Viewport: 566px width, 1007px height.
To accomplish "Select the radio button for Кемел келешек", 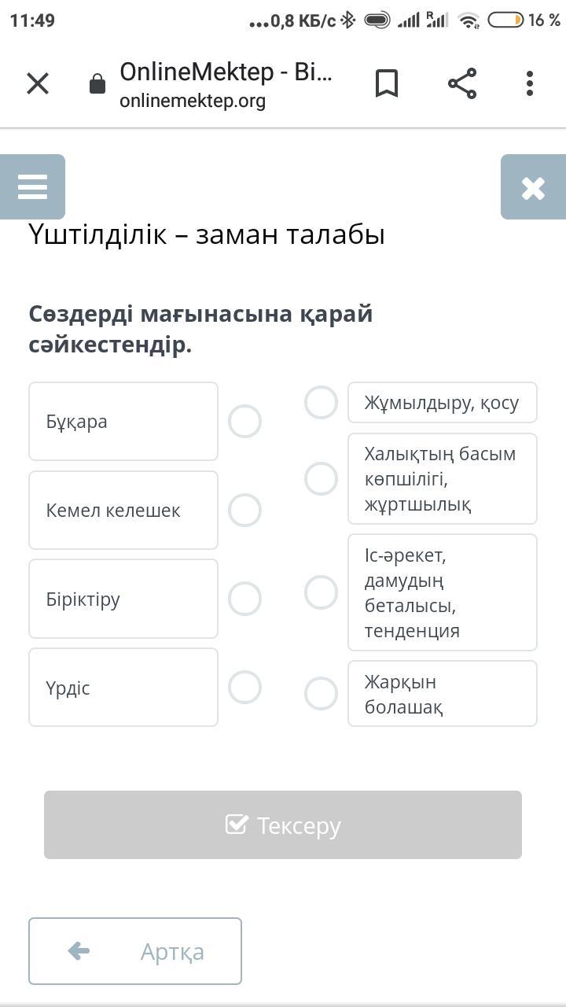I will [244, 511].
